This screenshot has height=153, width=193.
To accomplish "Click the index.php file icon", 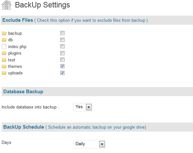I will [4, 46].
